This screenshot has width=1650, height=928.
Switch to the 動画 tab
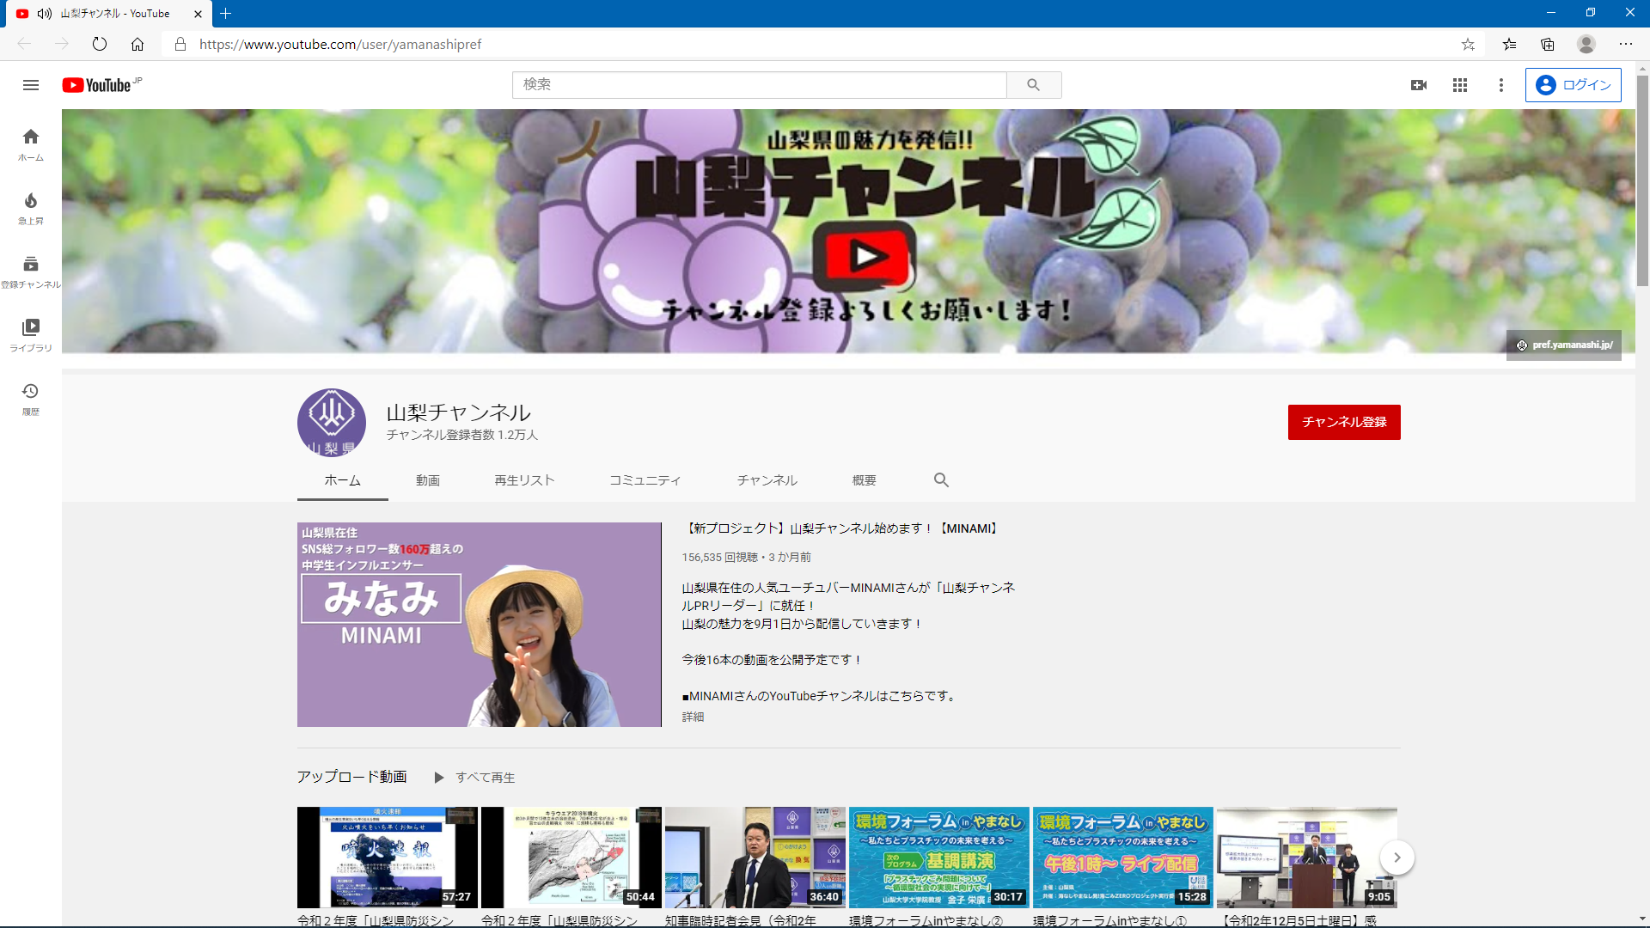(428, 480)
